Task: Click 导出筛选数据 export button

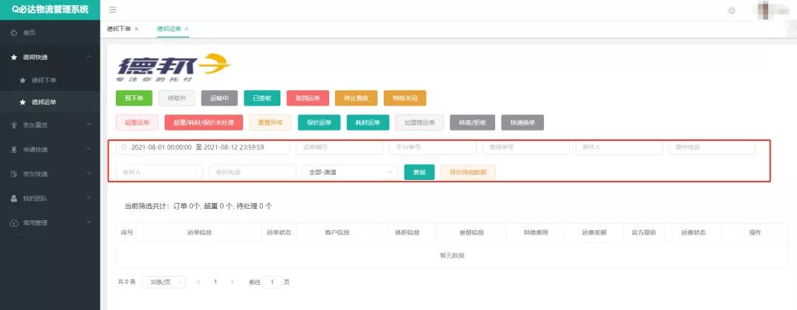Action: [x=468, y=172]
